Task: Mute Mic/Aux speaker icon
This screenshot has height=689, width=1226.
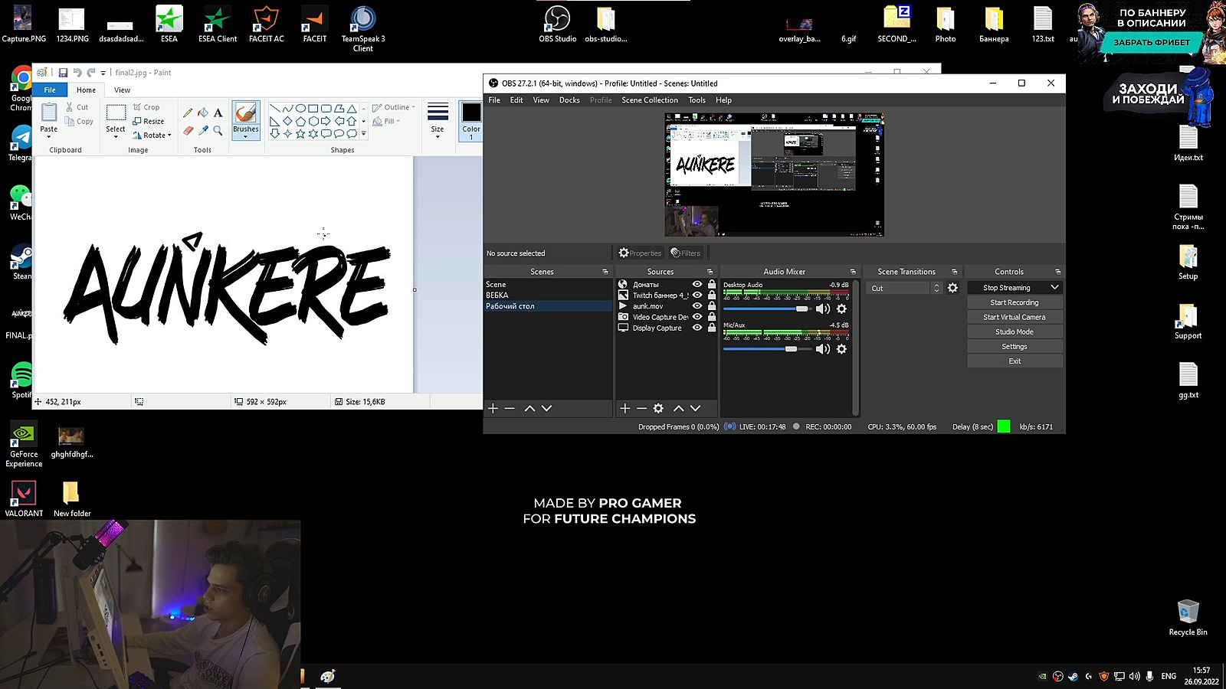Action: [823, 349]
